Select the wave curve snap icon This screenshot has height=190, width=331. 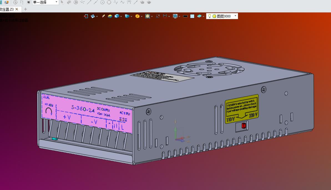pyautogui.click(x=122, y=2)
